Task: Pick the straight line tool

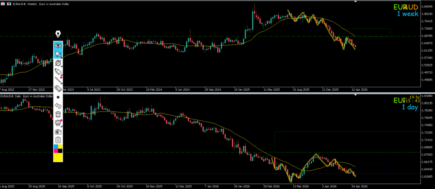Action: pos(58,80)
